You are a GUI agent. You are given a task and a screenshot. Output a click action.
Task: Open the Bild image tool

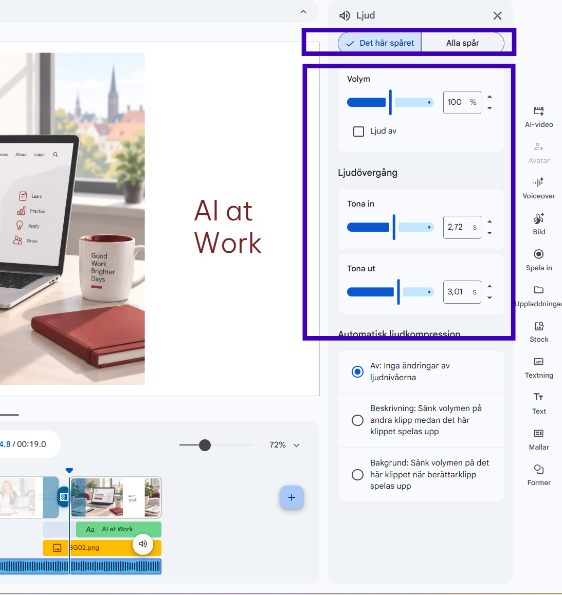coord(538,224)
